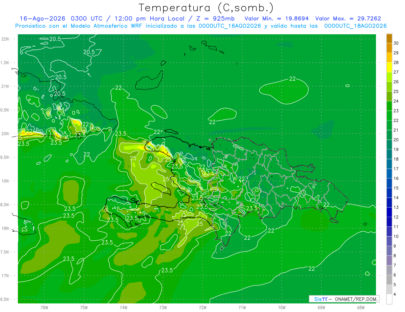Screen dimensions: 405x312
Task: Click legend color band between 24 and 25
Action: click(x=389, y=96)
